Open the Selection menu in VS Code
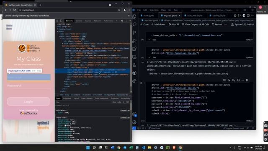Viewport: 268px width, 151px height. click(x=154, y=10)
